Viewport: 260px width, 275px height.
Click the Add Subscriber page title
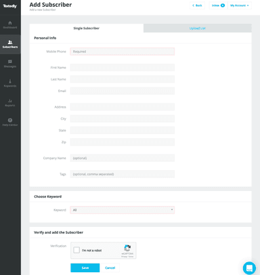point(51,5)
